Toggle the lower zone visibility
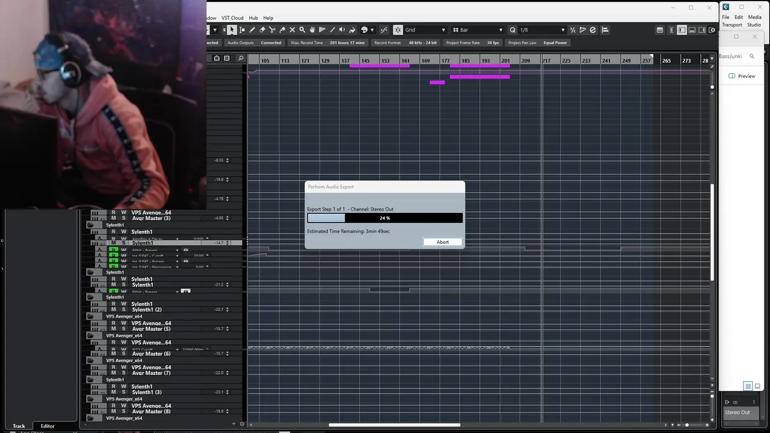Image resolution: width=770 pixels, height=433 pixels. pyautogui.click(x=692, y=30)
